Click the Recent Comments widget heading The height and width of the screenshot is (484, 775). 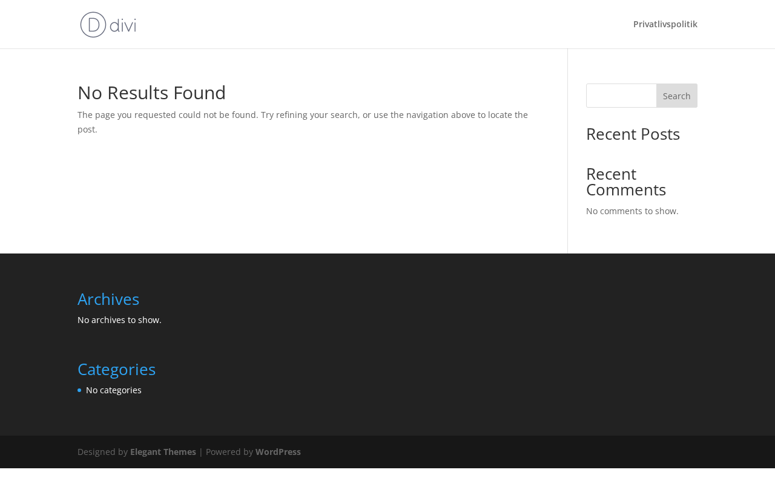click(626, 181)
